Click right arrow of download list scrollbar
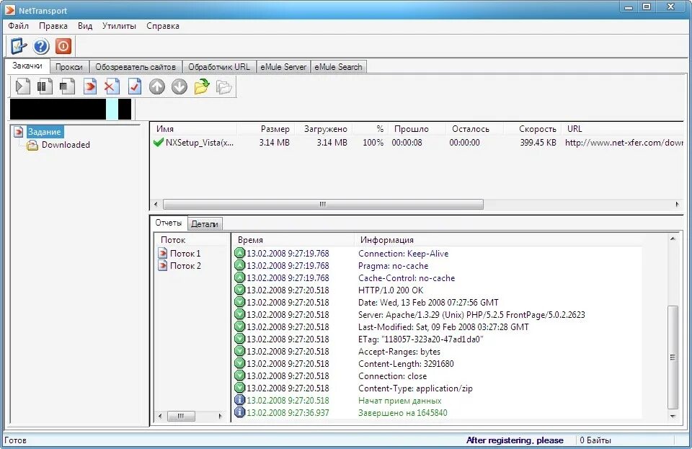The height and width of the screenshot is (449, 692). coord(677,204)
